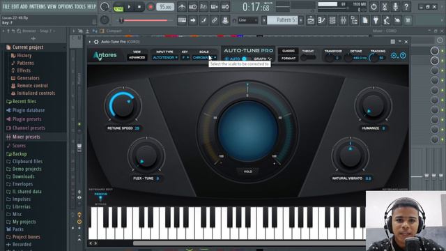
Task: Open the Generators item in browser
Action: tap(28, 78)
